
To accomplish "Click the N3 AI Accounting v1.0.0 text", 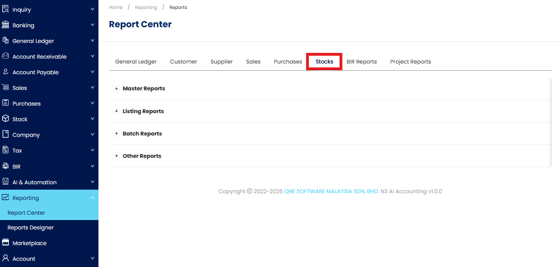I will pyautogui.click(x=411, y=191).
